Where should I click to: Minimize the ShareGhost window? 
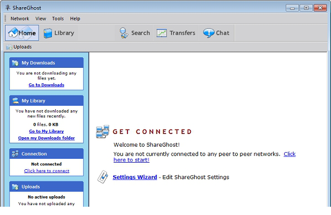pos(292,8)
